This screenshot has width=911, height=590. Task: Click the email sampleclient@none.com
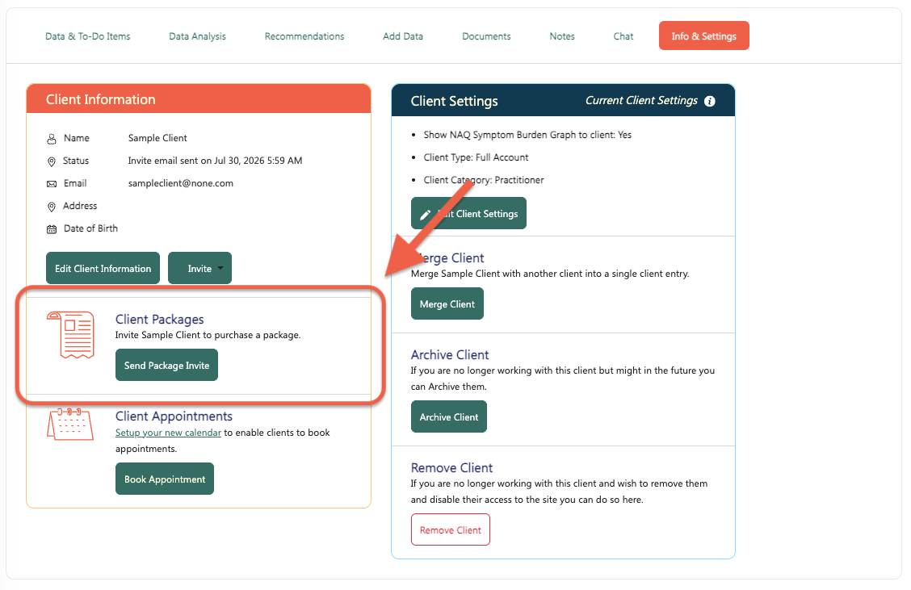pos(181,183)
